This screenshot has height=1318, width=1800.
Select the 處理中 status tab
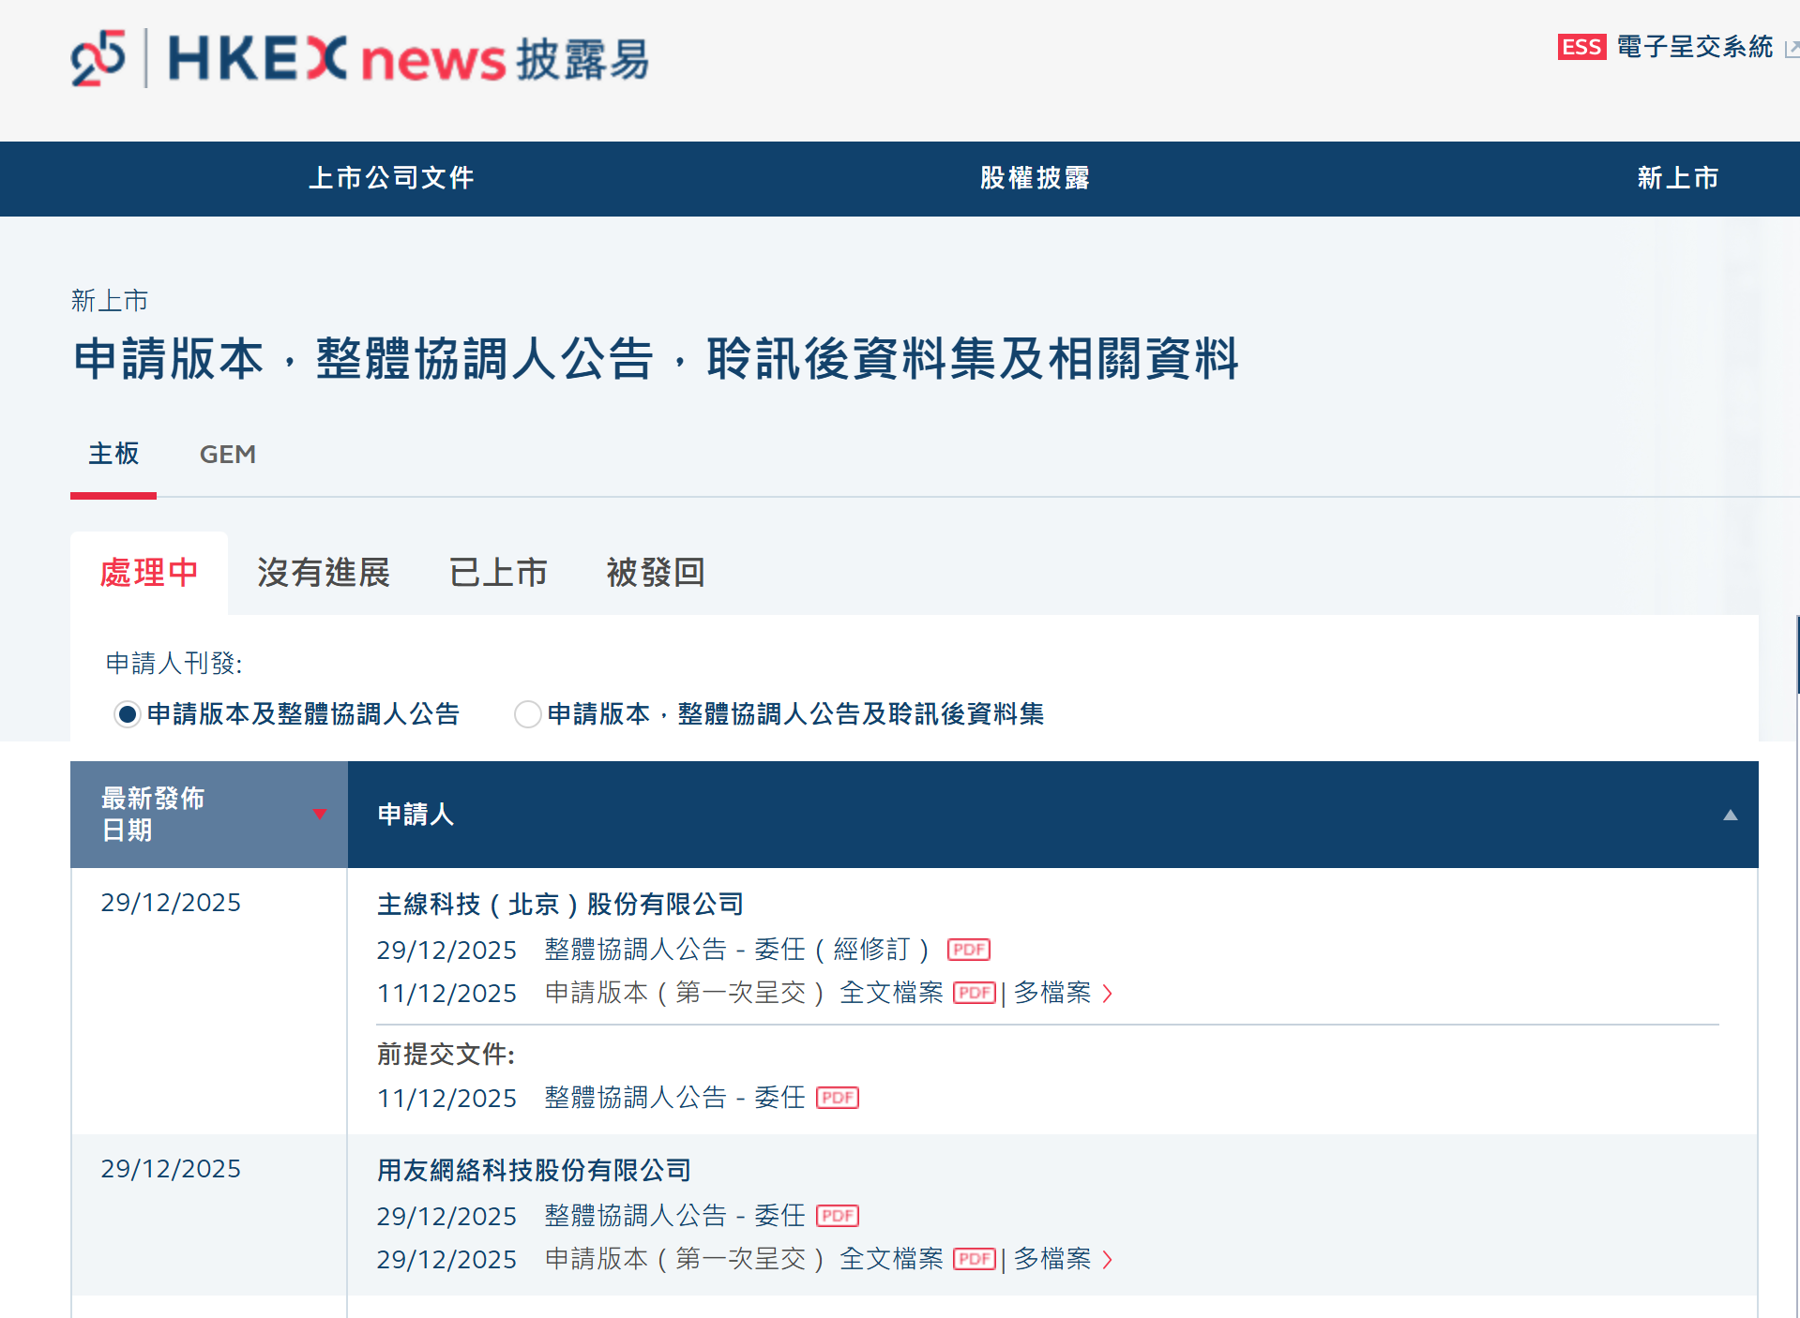tap(149, 573)
